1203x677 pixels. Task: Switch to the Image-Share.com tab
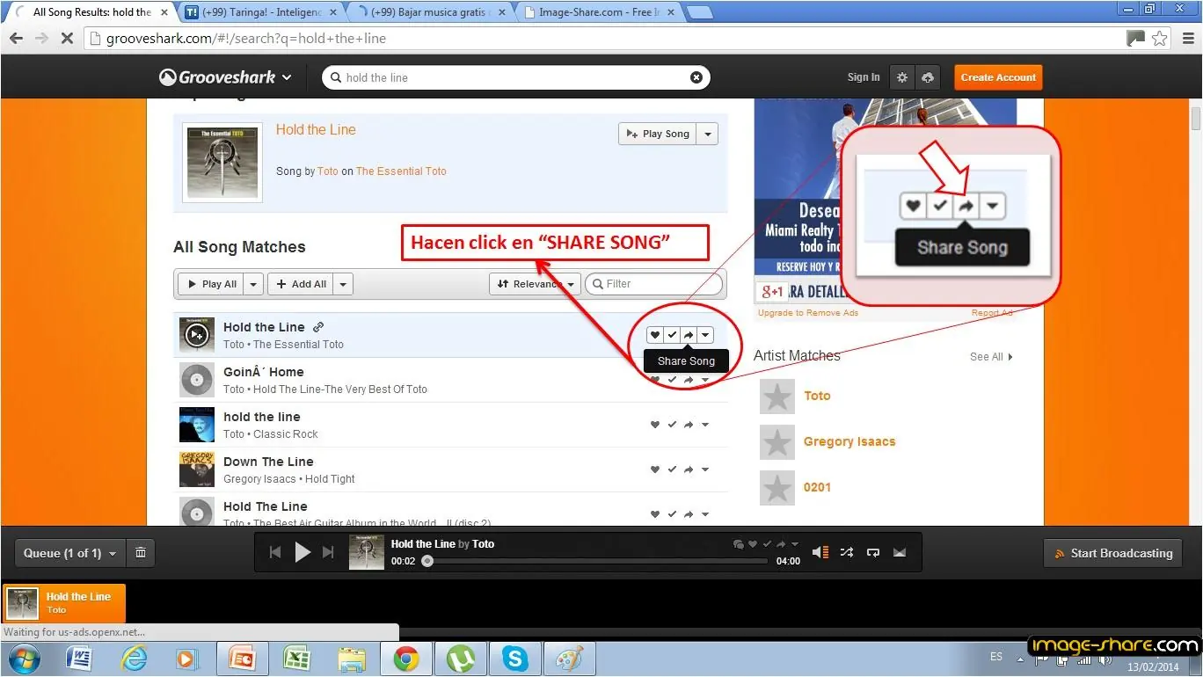[x=598, y=12]
